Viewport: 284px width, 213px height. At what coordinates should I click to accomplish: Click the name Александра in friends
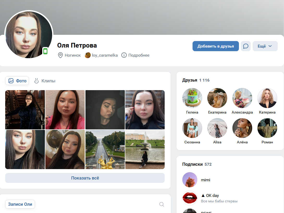point(242,112)
